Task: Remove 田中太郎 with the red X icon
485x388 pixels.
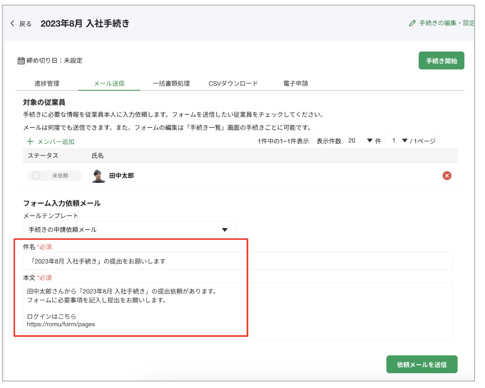Action: 446,176
